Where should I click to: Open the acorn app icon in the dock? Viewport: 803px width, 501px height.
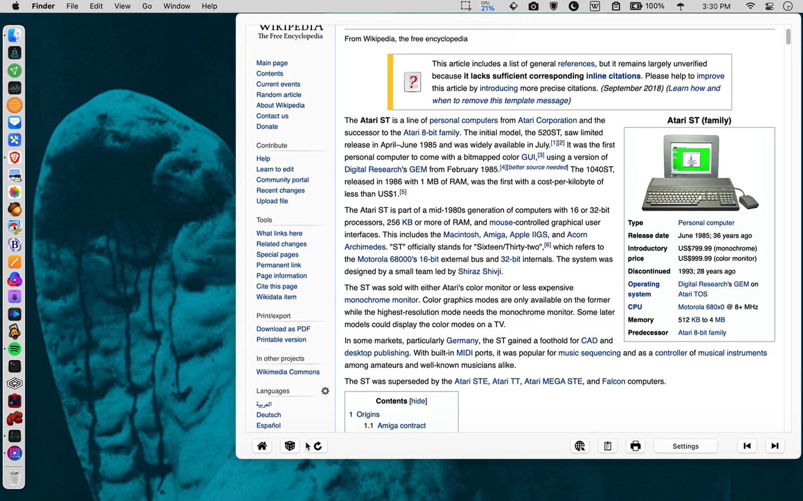(x=14, y=210)
